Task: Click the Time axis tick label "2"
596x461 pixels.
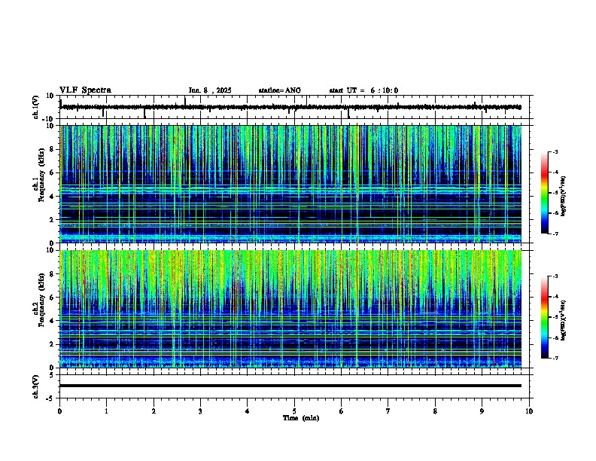Action: (154, 411)
